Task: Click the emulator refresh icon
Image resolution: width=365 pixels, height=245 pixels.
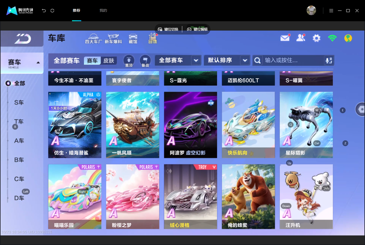Action: [x=52, y=11]
